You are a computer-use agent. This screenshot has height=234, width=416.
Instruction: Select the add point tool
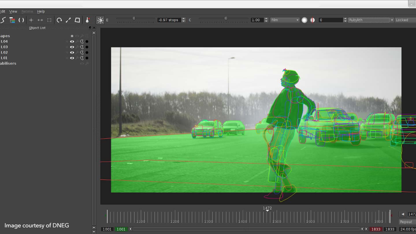pyautogui.click(x=31, y=20)
